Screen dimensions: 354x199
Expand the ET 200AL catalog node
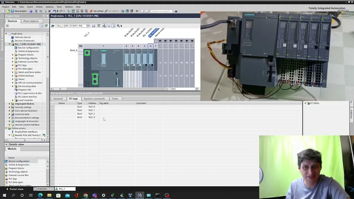pos(305,103)
